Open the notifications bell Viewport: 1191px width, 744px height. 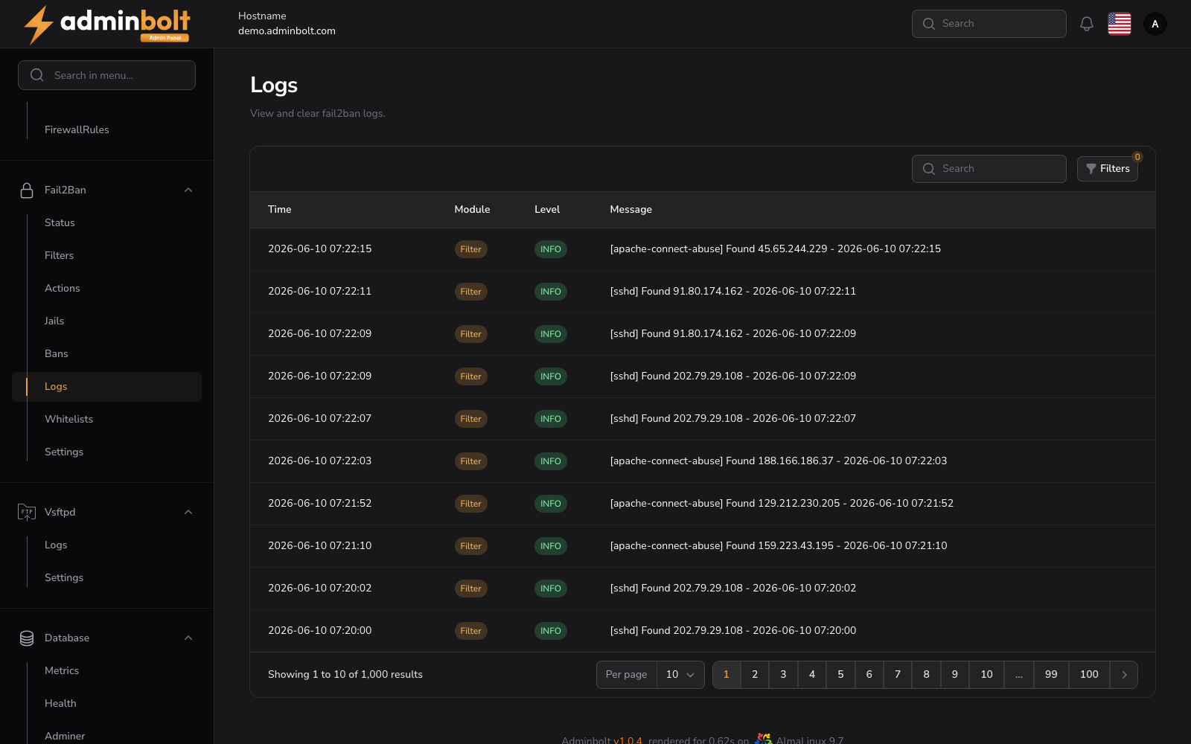[x=1087, y=24]
